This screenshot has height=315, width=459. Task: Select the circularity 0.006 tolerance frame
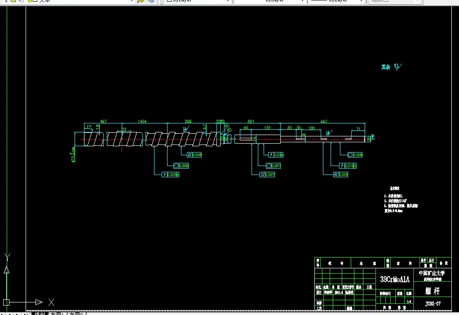click(355, 155)
